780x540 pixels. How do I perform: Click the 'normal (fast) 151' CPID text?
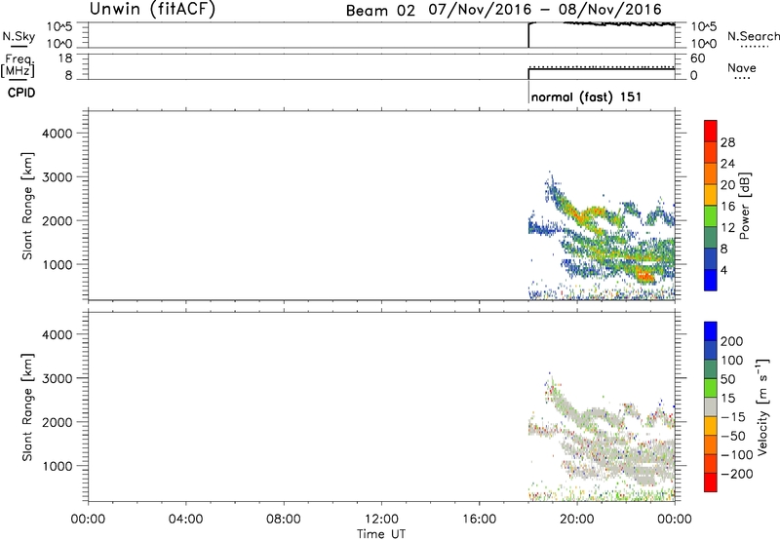[x=586, y=96]
